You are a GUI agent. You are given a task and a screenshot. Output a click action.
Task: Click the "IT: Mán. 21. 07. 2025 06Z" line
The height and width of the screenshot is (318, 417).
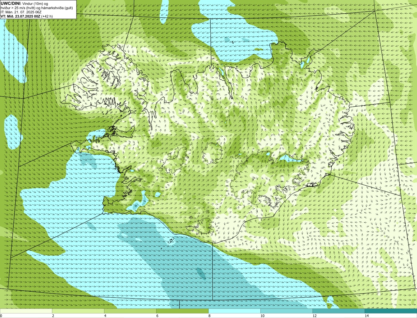22,12
